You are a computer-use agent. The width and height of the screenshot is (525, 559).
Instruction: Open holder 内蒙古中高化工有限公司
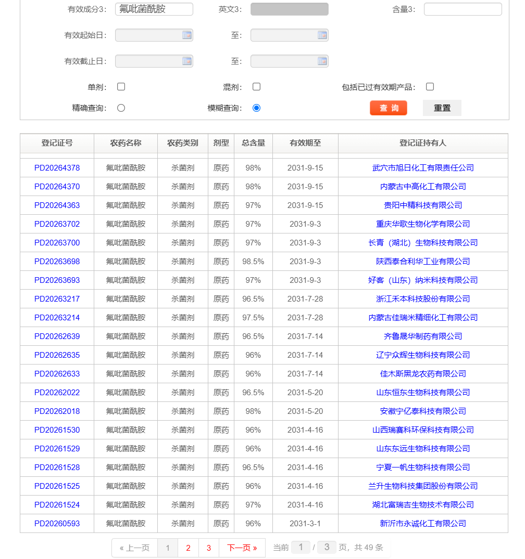423,187
